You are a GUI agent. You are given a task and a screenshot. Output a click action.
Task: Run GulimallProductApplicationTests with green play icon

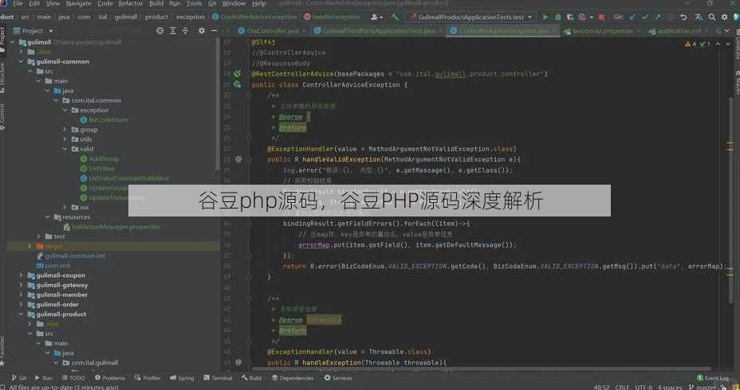545,17
